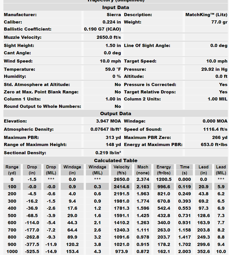
Task: Select the Line Of Sight Angle value
Action: pos(219,46)
